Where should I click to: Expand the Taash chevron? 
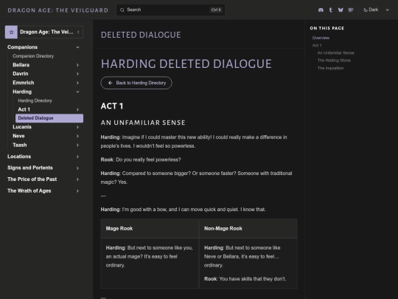pos(77,145)
